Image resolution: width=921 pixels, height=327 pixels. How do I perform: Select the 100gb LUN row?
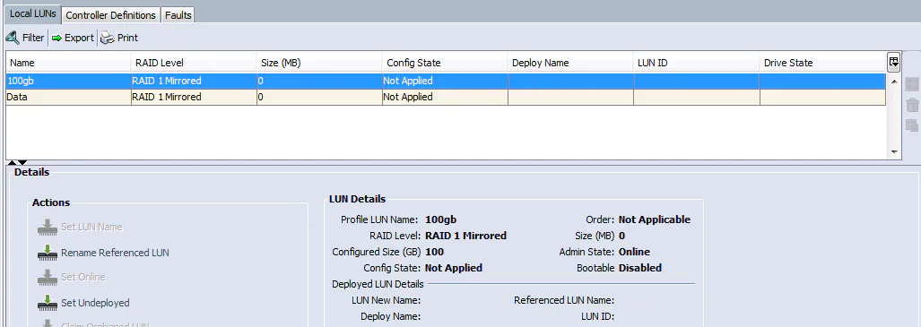(446, 81)
